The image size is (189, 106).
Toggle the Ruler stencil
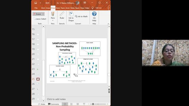62,15
